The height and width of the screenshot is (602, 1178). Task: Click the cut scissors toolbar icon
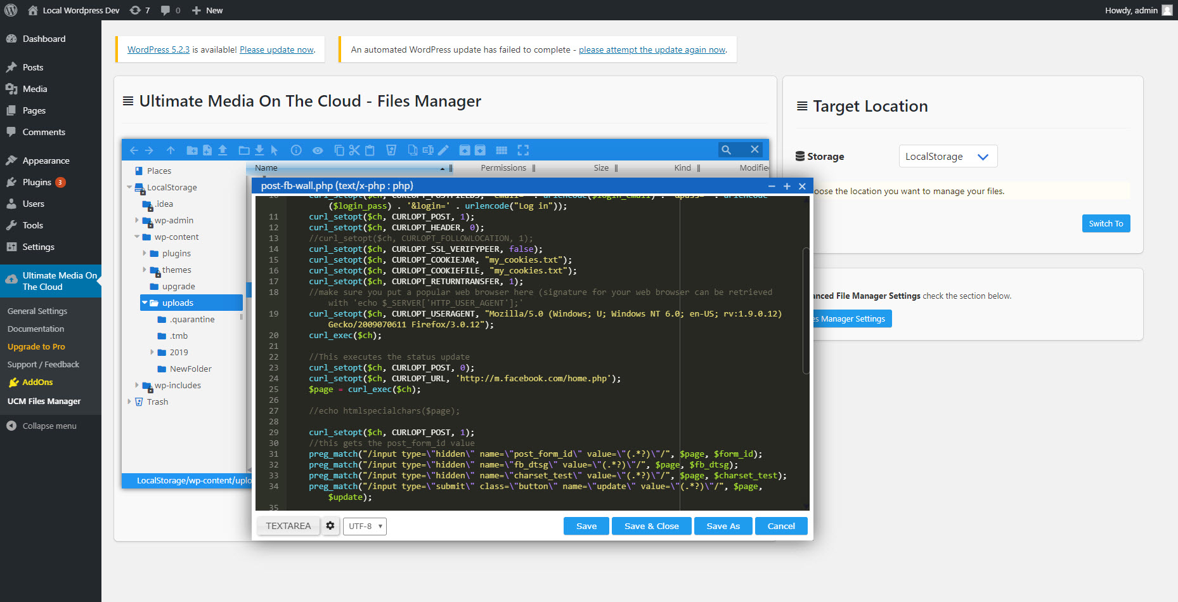coord(354,150)
